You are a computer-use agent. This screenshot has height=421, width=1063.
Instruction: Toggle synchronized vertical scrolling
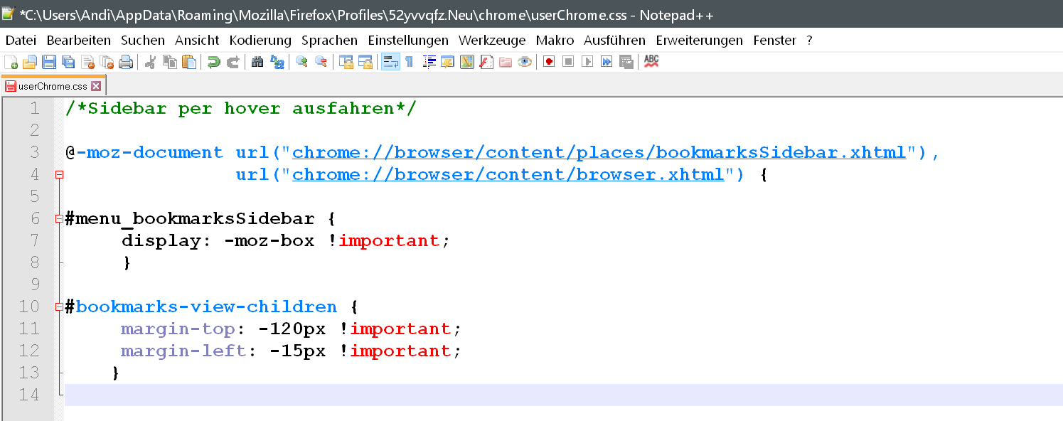click(x=346, y=62)
